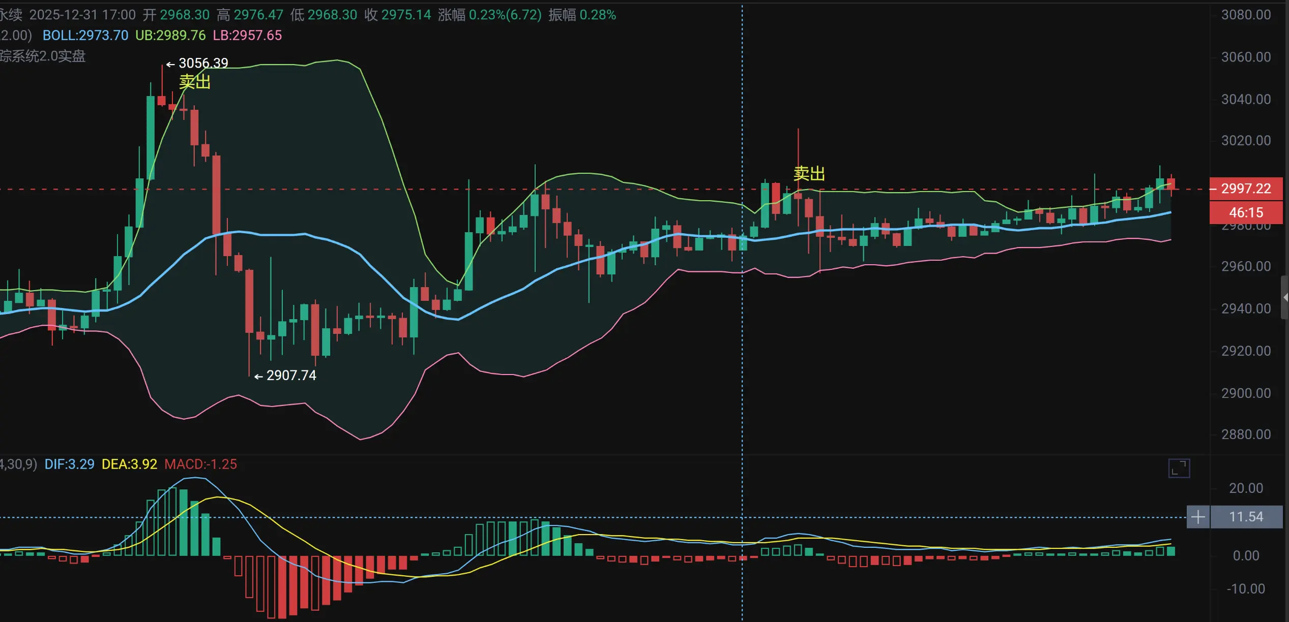Click the DEA:3.92 legend label
Viewport: 1289px width, 622px height.
(129, 464)
